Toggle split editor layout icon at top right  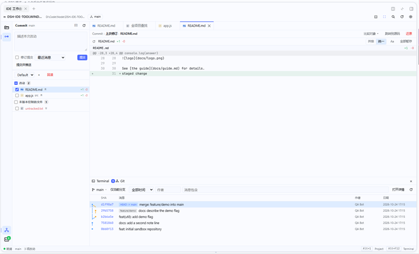pos(393,9)
